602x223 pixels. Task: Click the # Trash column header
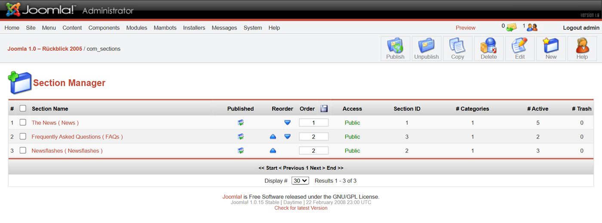(581, 108)
